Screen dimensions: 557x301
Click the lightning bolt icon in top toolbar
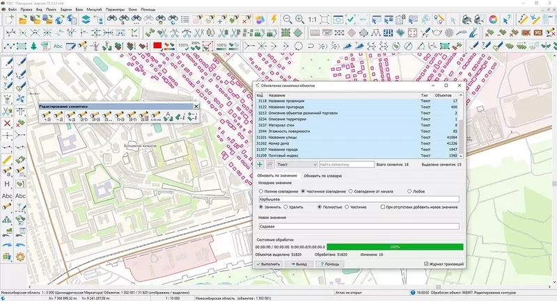[272, 19]
